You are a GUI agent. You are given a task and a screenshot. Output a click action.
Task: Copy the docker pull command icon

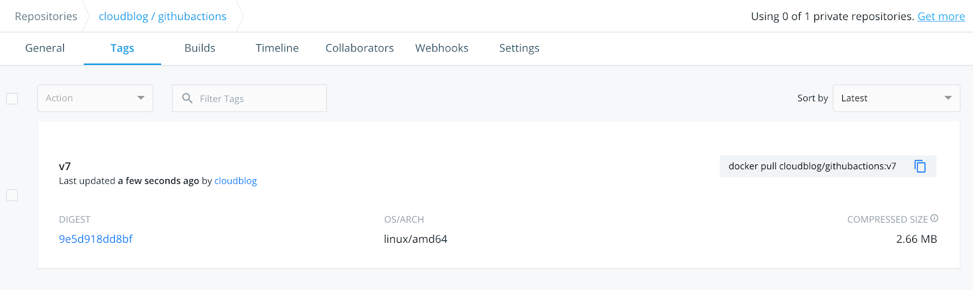[920, 166]
